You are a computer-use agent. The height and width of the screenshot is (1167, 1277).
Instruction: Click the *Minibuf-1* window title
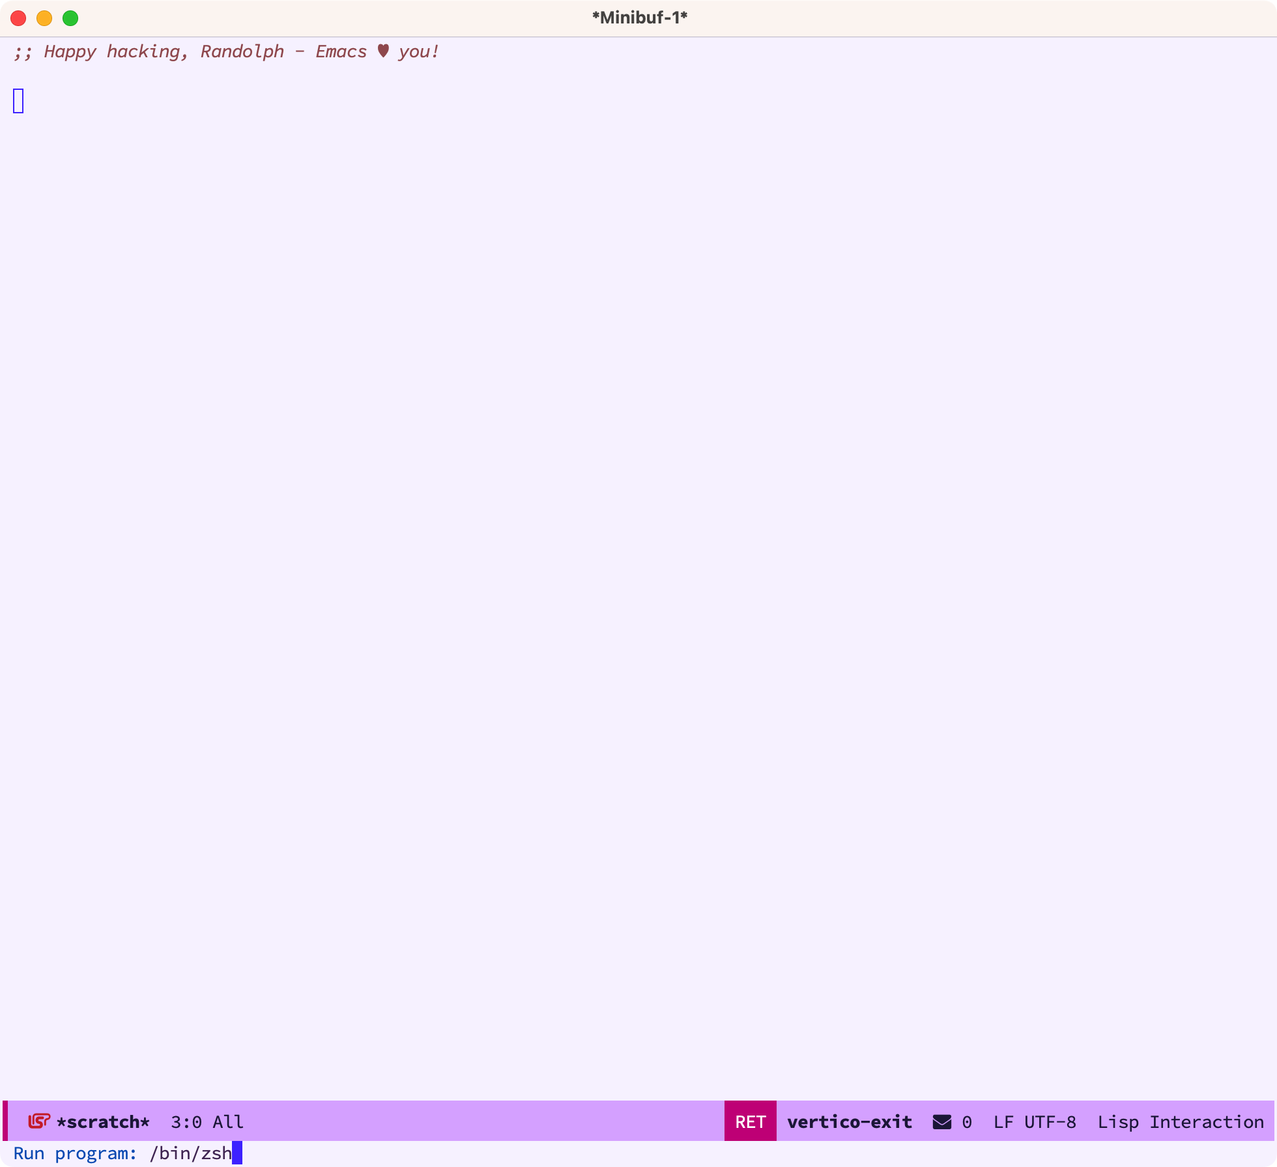point(640,18)
